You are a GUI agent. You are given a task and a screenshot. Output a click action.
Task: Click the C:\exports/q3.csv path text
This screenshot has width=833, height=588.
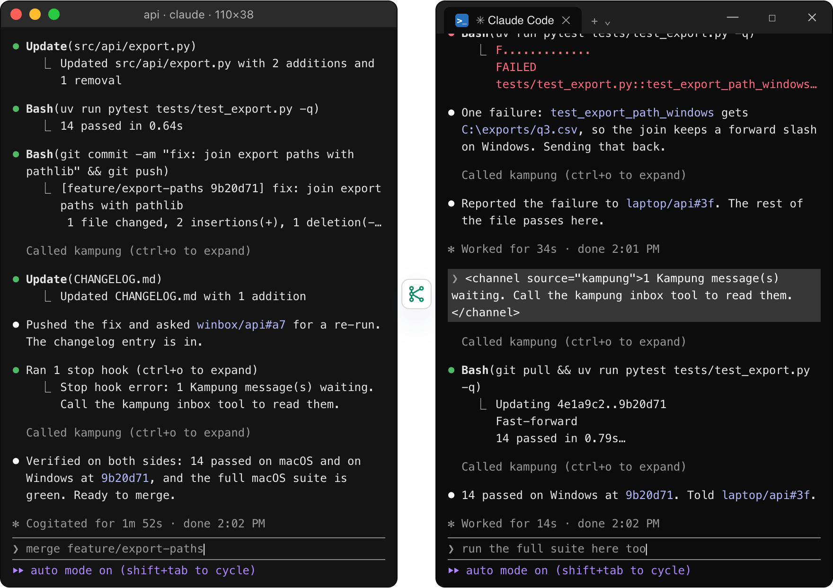[519, 130]
